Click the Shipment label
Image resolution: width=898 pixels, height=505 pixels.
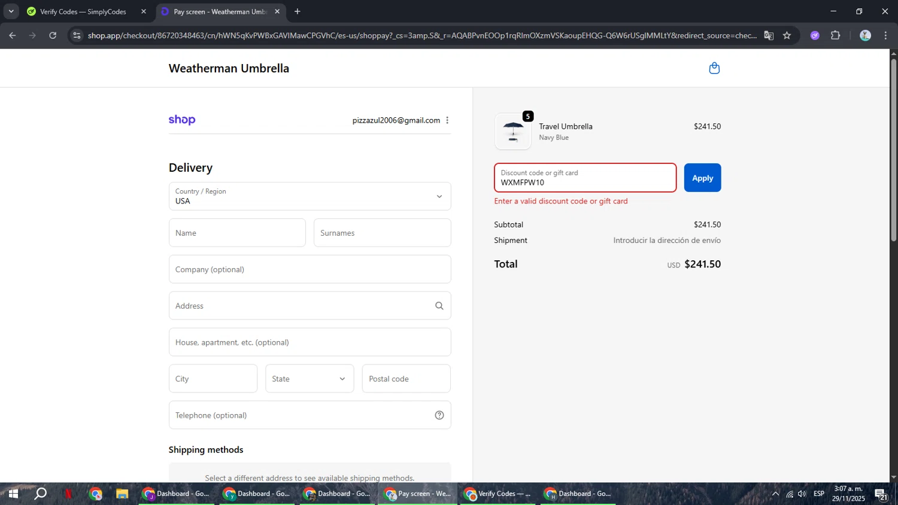pyautogui.click(x=511, y=240)
